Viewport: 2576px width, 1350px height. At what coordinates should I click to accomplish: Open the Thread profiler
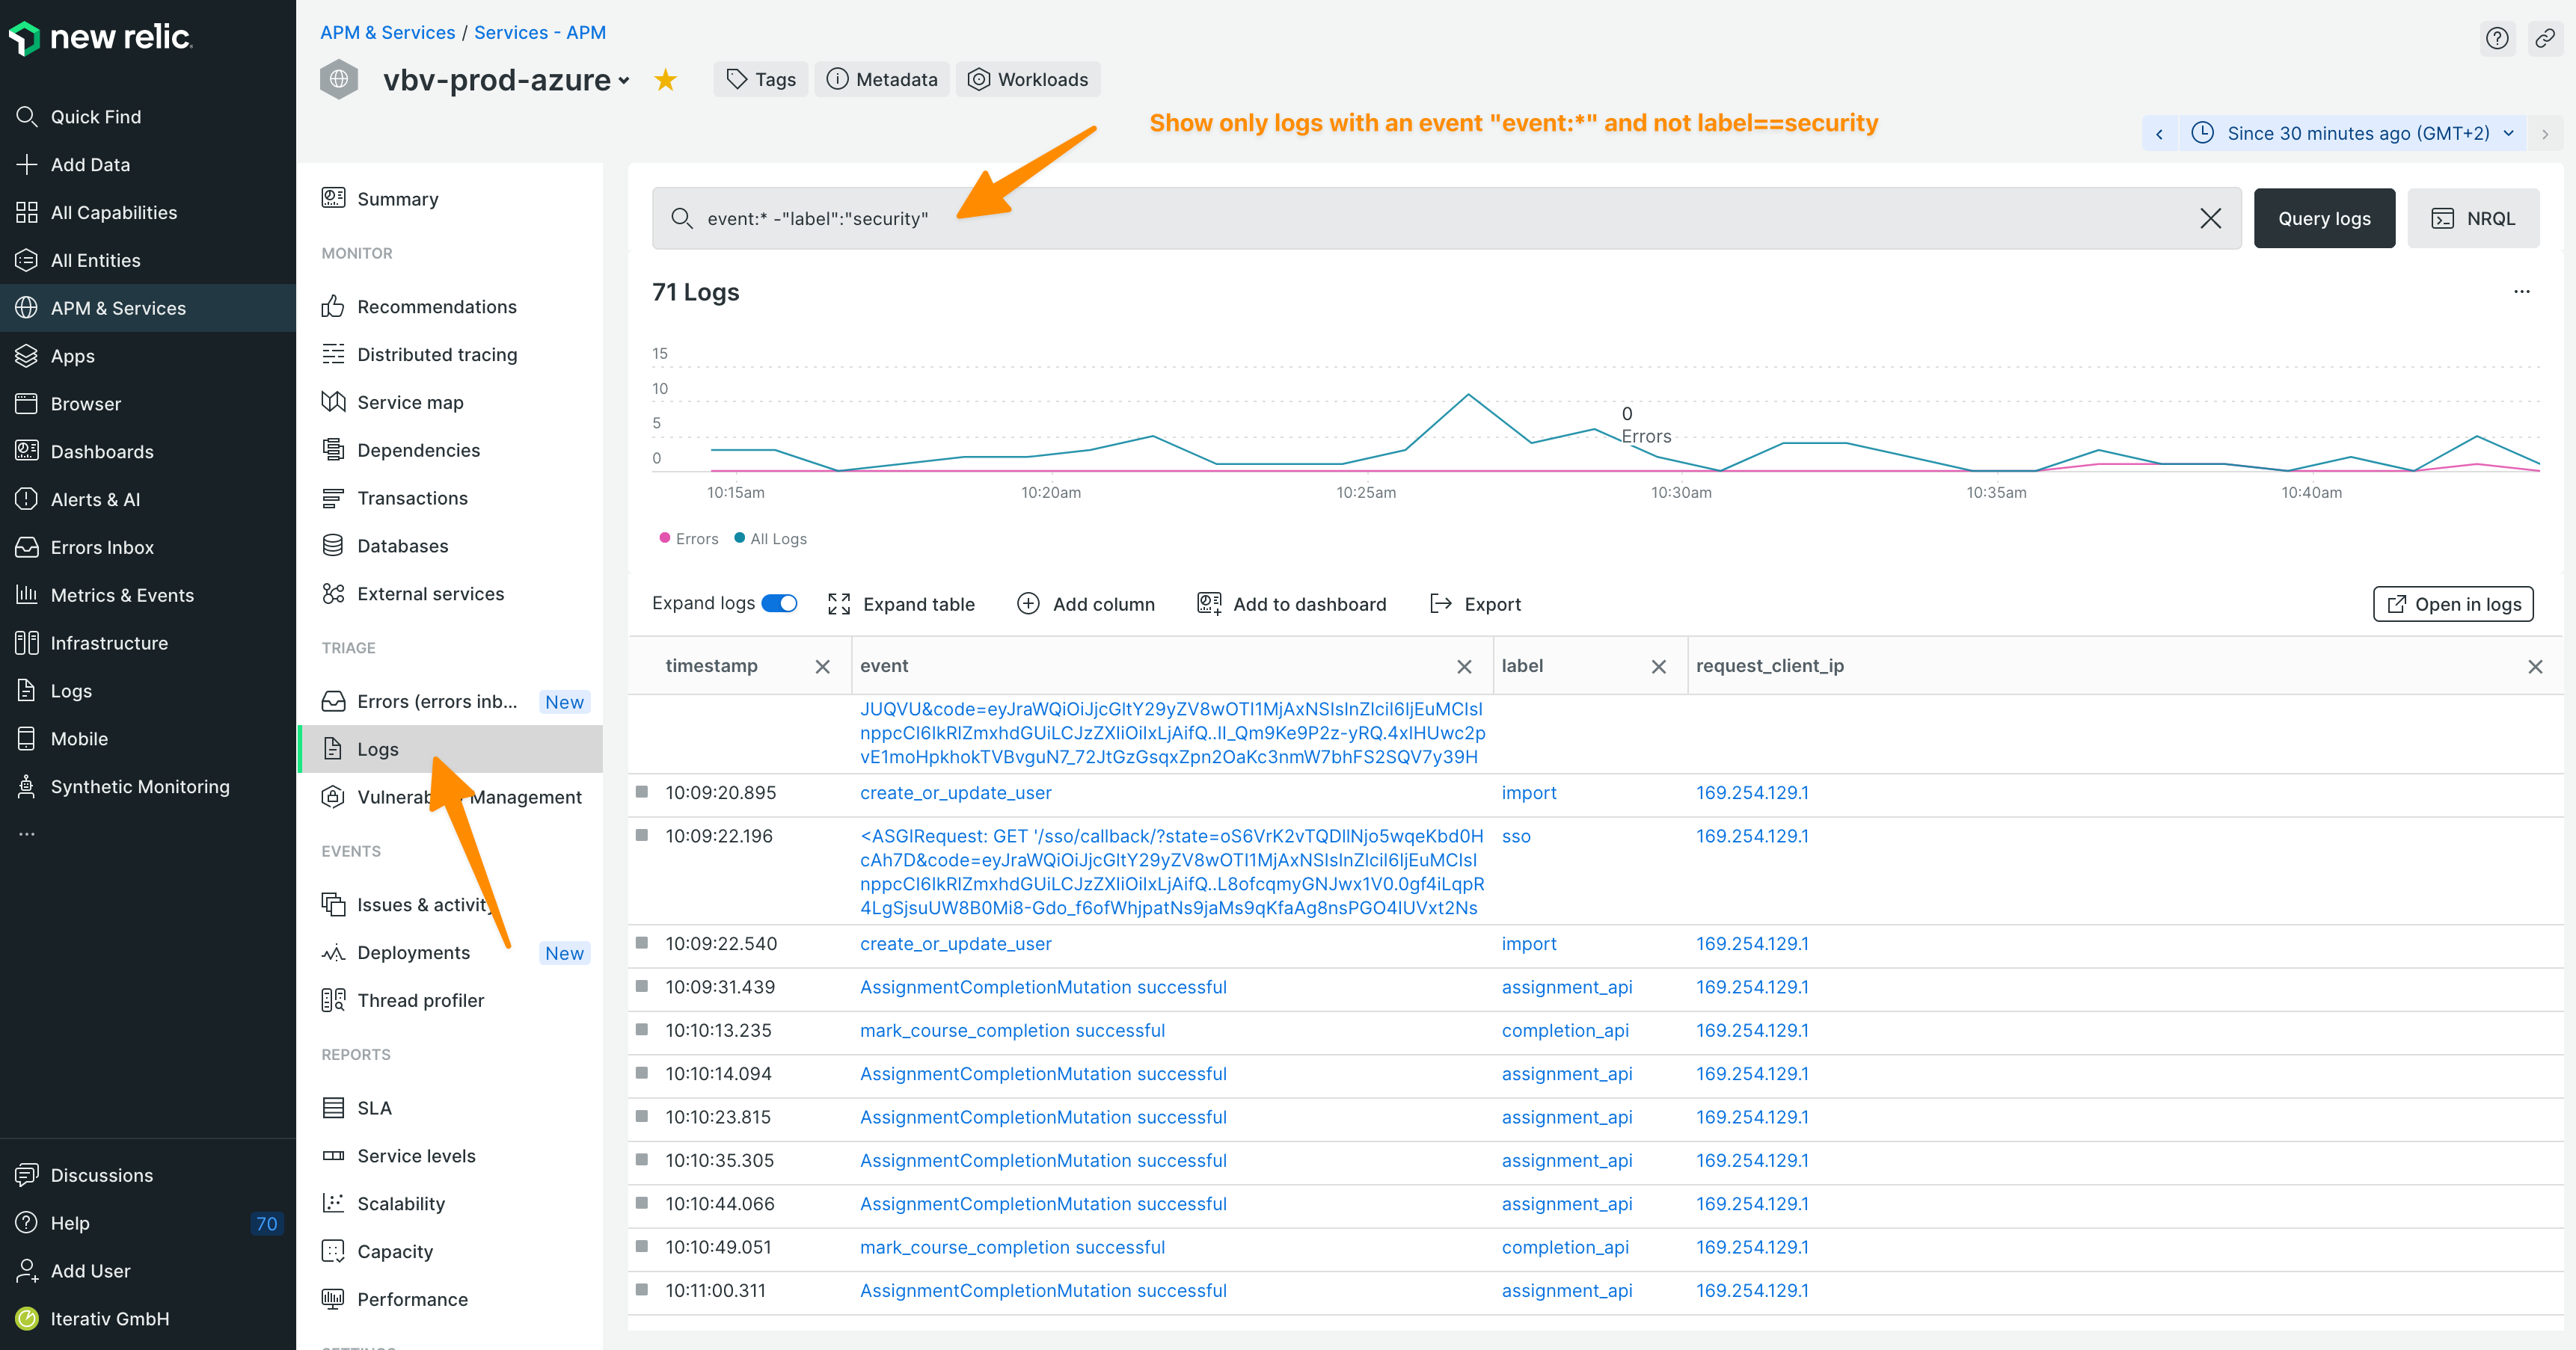click(421, 999)
